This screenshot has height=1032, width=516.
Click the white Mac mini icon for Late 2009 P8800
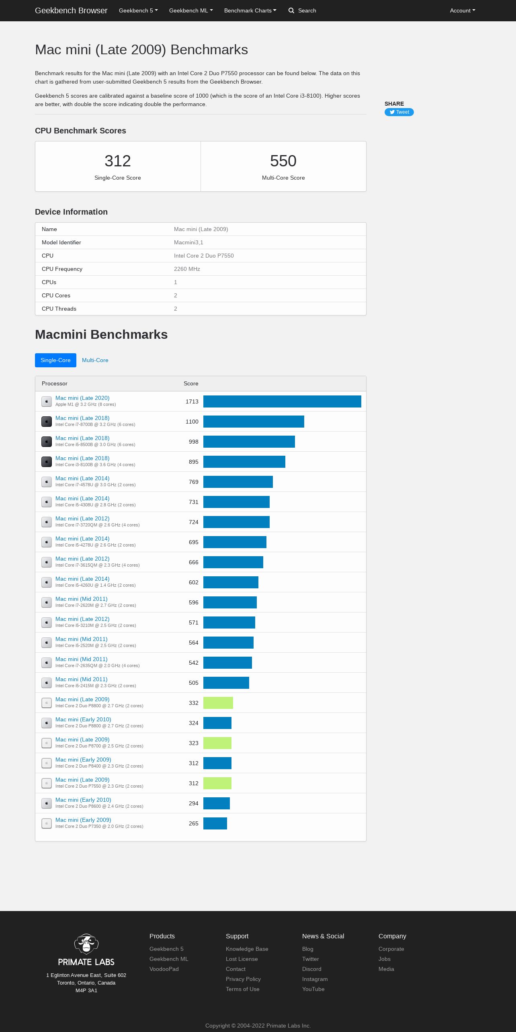[x=47, y=703]
